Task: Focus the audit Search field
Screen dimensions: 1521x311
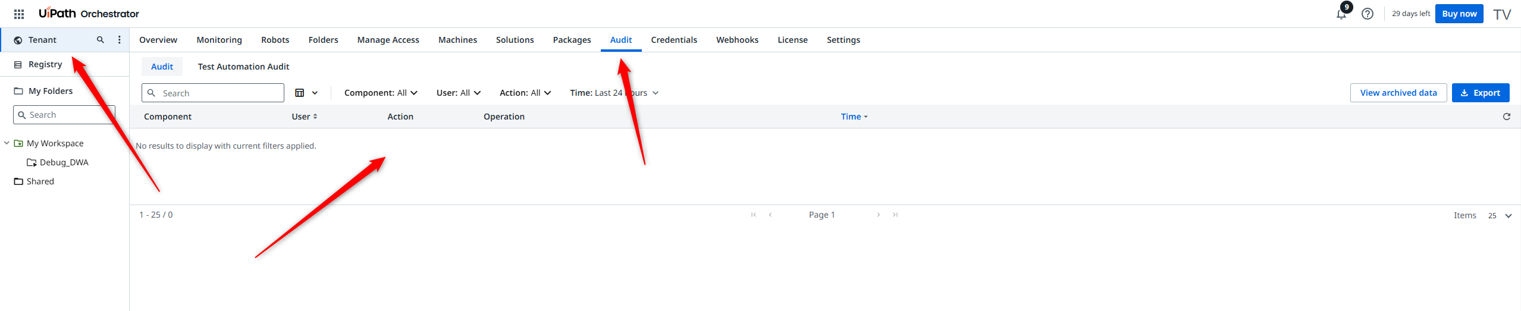Action: click(213, 93)
